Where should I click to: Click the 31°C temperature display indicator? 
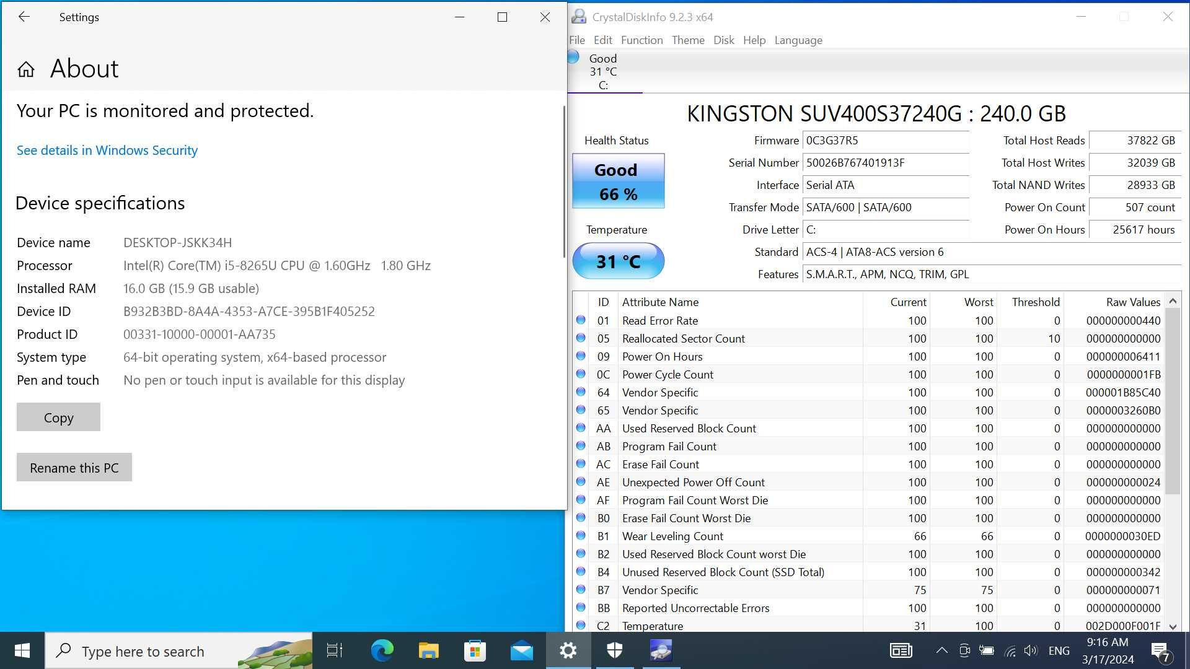[x=617, y=261]
